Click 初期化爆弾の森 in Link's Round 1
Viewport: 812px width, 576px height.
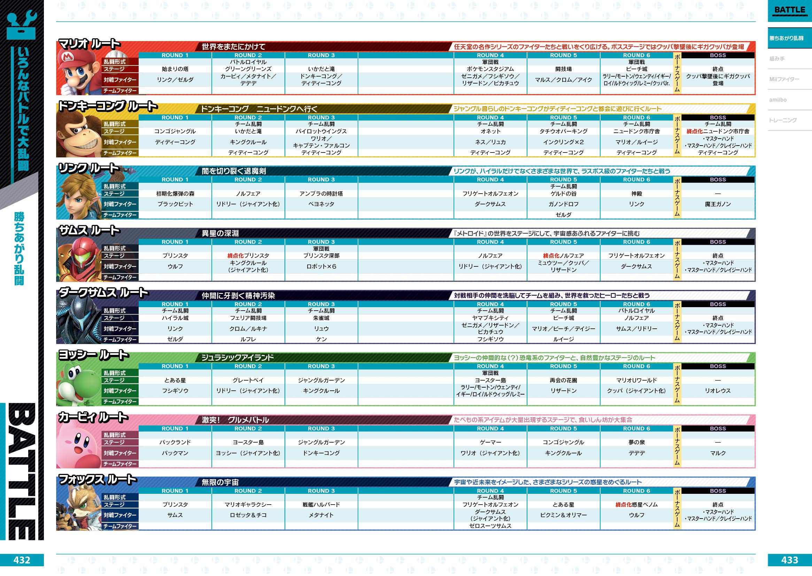(175, 194)
